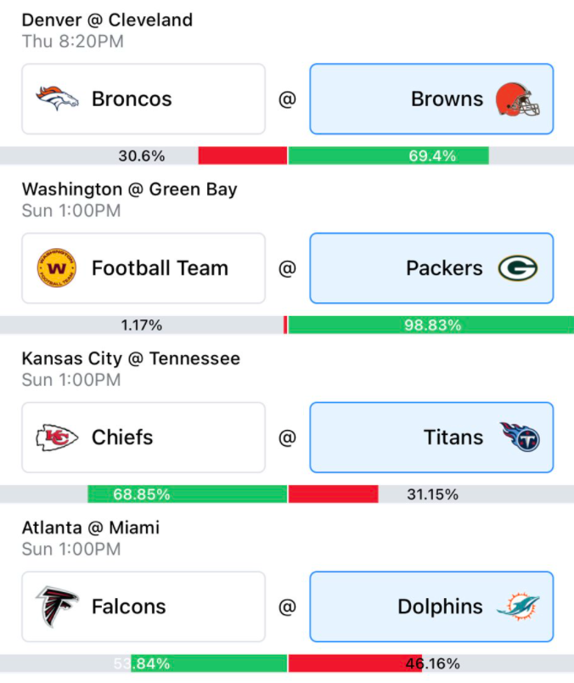Click the Denver Broncos horse logo

click(57, 99)
